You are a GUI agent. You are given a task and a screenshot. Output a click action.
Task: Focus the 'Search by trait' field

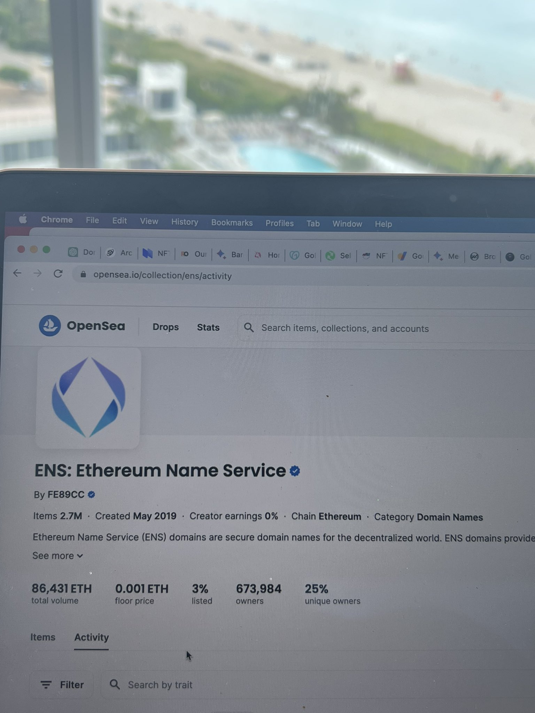click(317, 685)
